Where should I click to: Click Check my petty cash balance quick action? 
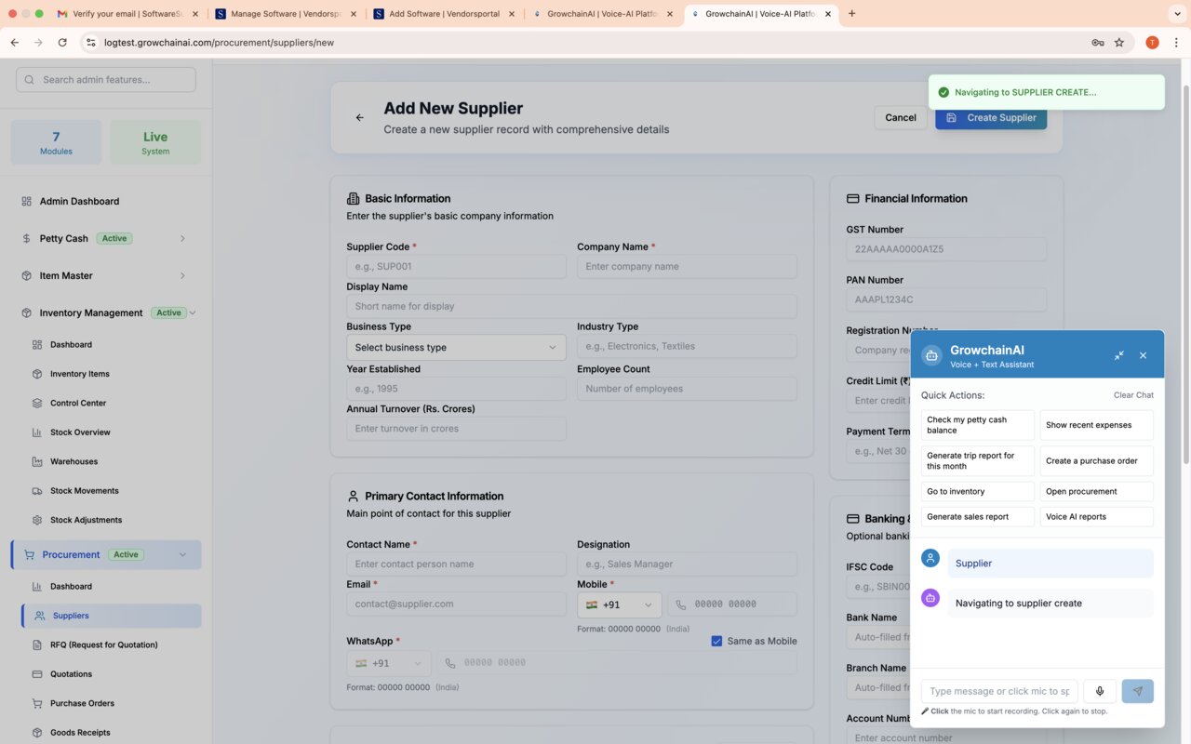[x=978, y=425]
